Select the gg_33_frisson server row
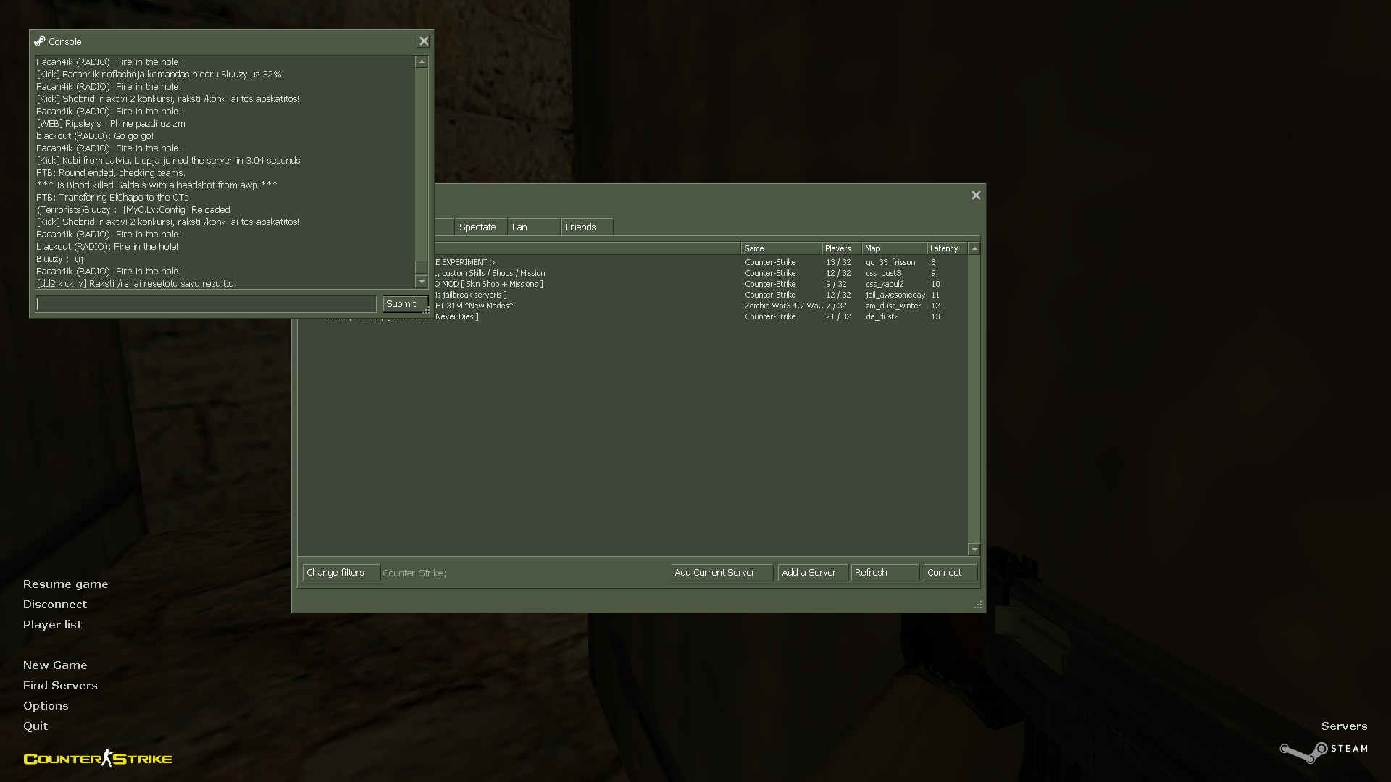Image resolution: width=1391 pixels, height=782 pixels. 634,262
